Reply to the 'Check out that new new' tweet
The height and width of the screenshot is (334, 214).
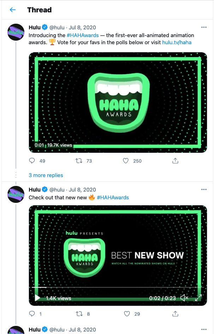click(x=32, y=314)
